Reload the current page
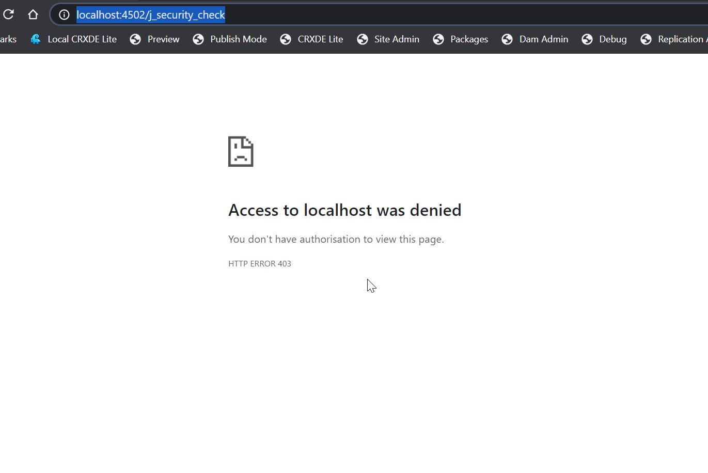Viewport: 708px width, 473px height. click(8, 14)
